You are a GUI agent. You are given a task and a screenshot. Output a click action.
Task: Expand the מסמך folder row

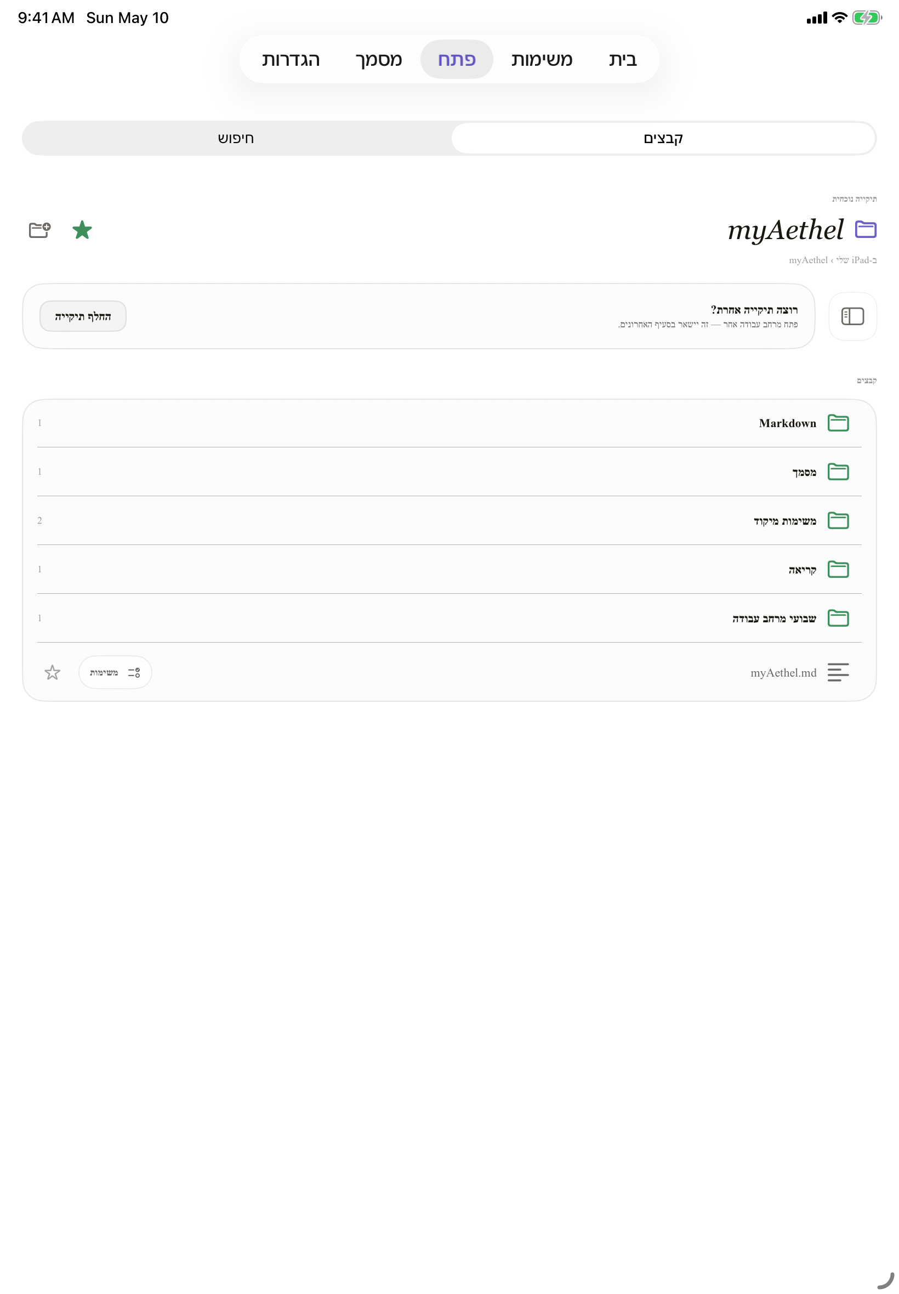449,472
